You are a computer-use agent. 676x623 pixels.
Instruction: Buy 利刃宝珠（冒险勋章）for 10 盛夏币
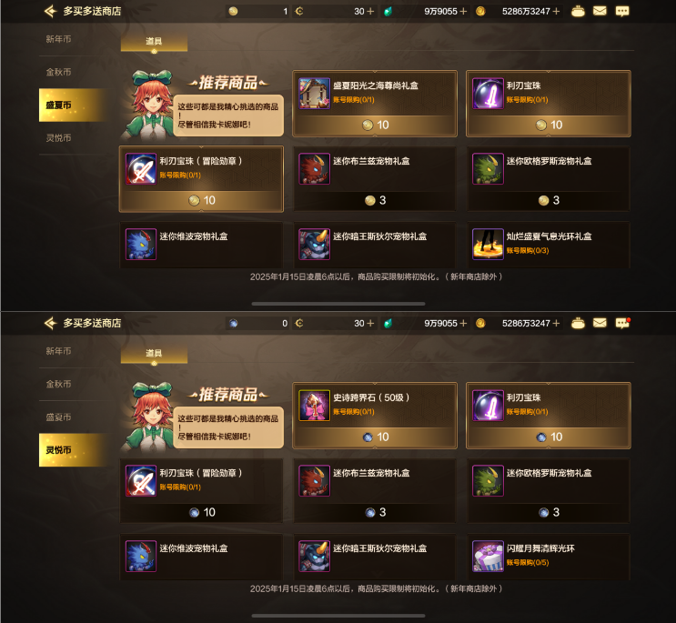click(201, 200)
